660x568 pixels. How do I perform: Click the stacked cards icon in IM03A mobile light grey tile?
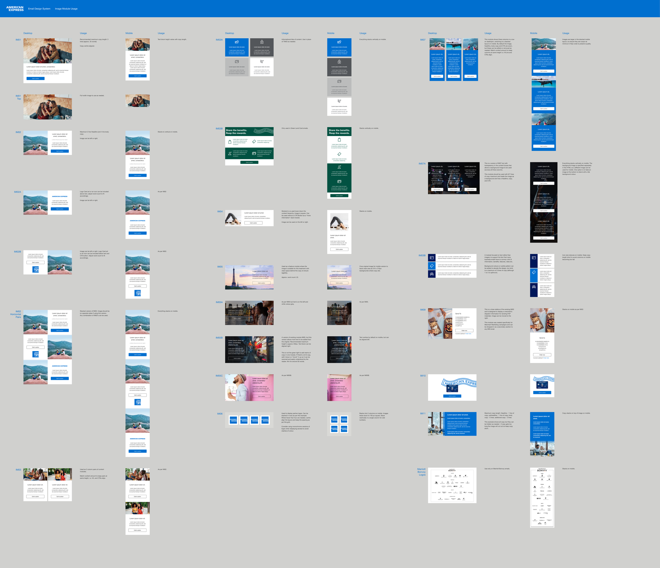[x=339, y=81]
